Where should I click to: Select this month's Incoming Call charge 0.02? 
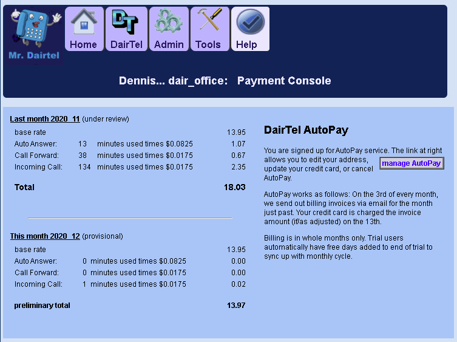tap(238, 284)
